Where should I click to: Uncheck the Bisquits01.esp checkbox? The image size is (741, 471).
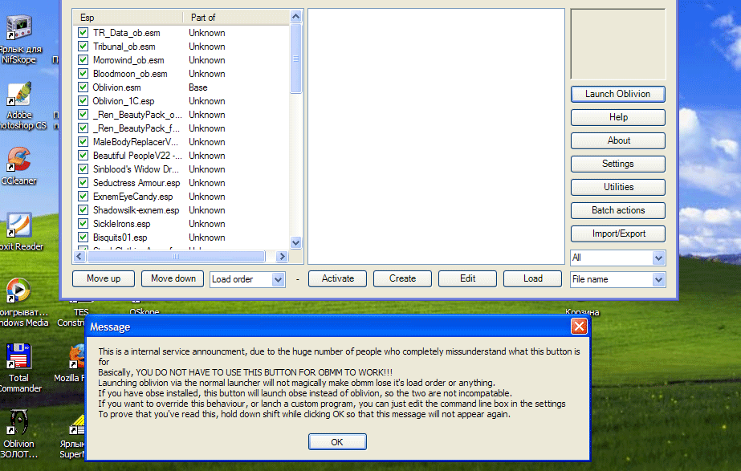83,238
